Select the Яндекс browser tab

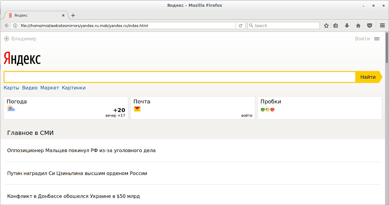(x=34, y=15)
